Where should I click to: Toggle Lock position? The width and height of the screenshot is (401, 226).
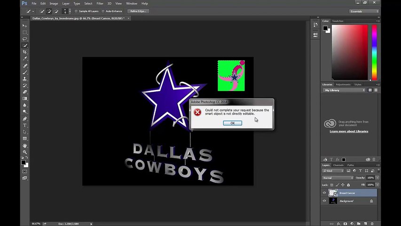click(x=343, y=185)
